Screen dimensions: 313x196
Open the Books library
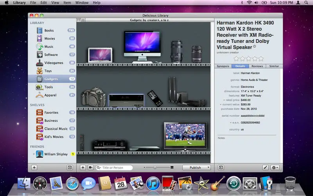point(52,31)
